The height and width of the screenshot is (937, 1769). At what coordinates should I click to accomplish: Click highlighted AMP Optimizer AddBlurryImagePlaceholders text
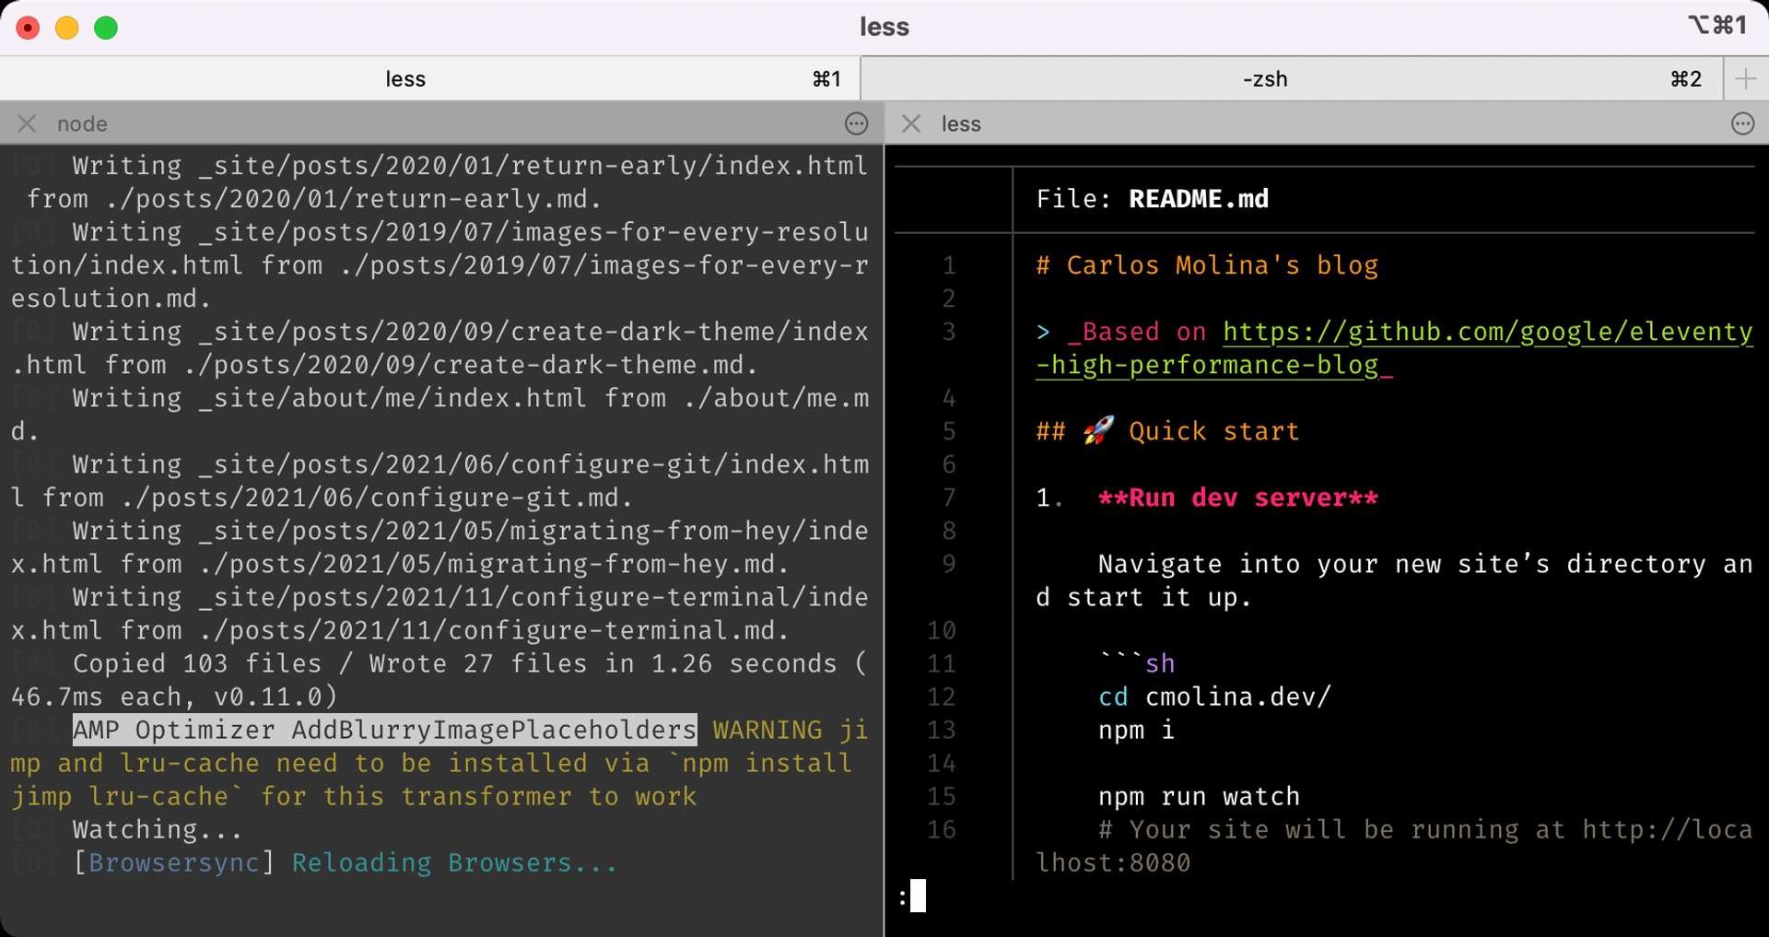coord(384,731)
